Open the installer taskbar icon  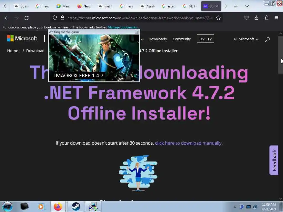(93, 206)
